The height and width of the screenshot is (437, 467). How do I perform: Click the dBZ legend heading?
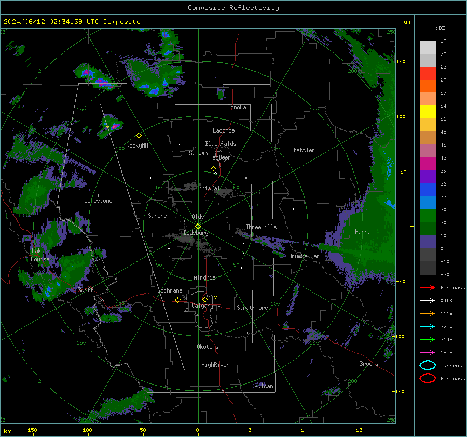(x=440, y=28)
